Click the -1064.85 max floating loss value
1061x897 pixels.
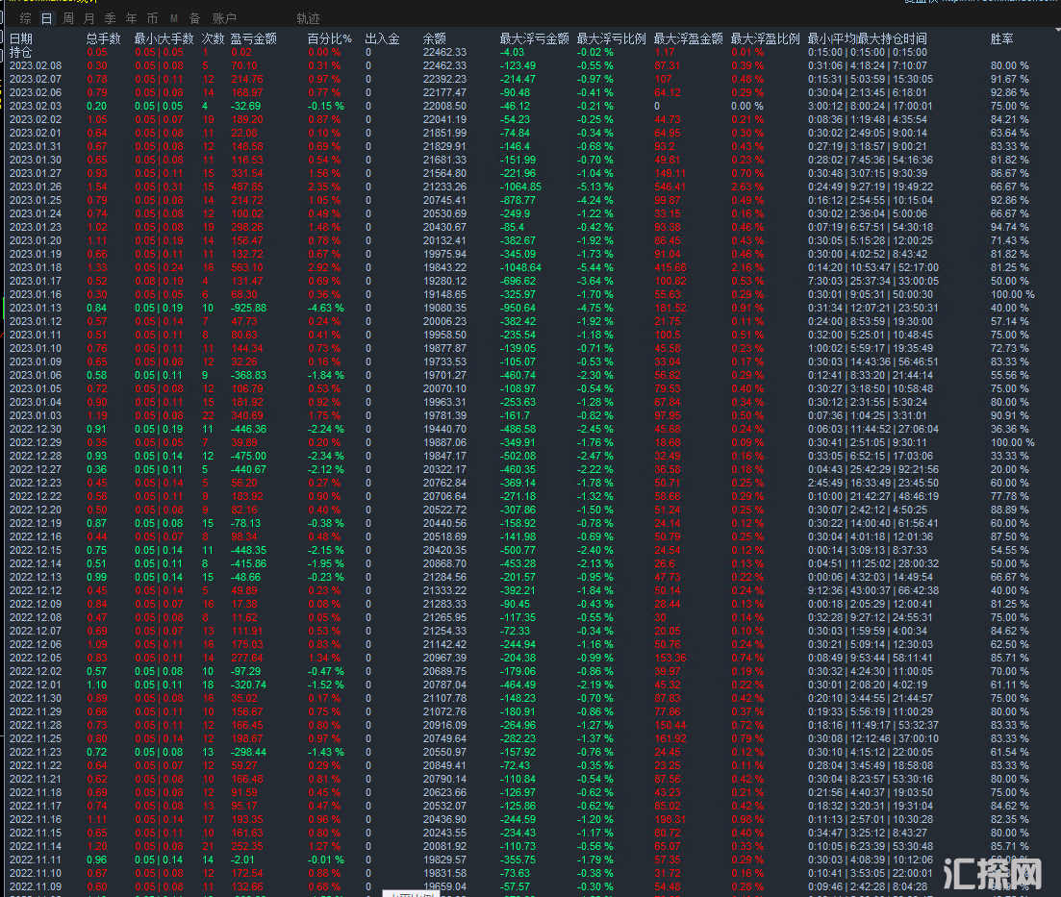point(521,187)
